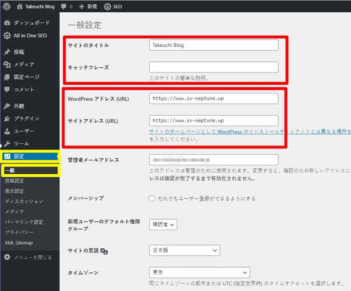Screen dimensions: 351x291
Task: Open the ツール menu label
Action: point(22,144)
